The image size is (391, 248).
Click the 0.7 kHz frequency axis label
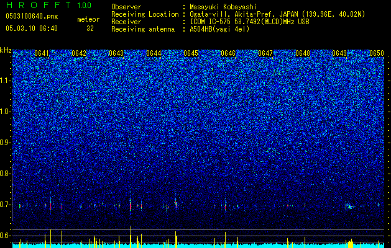pyautogui.click(x=4, y=205)
